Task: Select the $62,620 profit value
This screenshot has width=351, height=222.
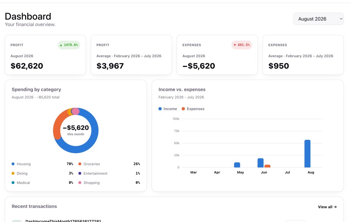Action: (27, 66)
